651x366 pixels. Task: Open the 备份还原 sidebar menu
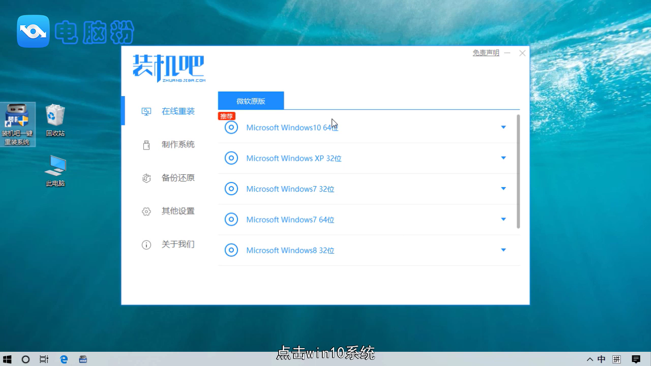[x=178, y=178]
